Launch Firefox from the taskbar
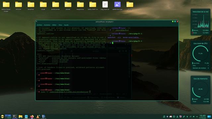Viewport: 212px width, 119px height. 32,117
